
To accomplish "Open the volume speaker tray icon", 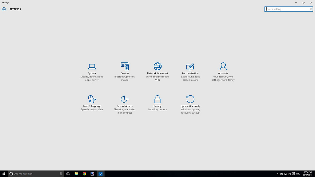I will [289, 174].
